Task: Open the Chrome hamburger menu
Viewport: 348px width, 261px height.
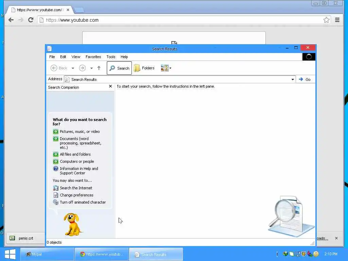Action: point(337,20)
